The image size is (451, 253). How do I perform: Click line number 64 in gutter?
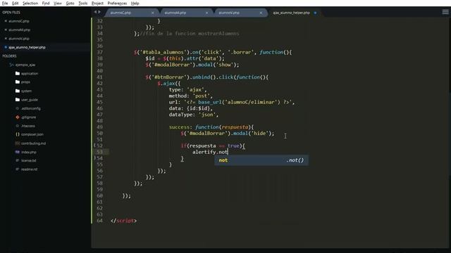[x=99, y=221]
